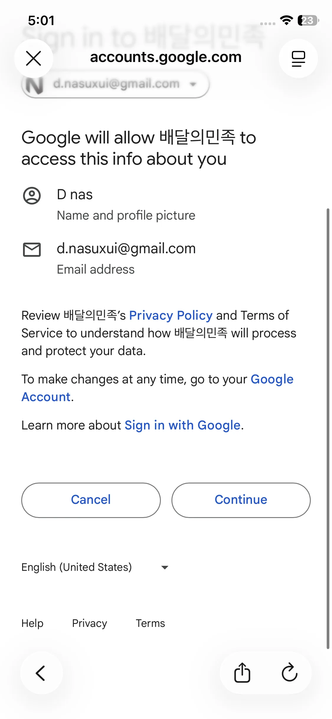Tap the Wi-Fi status icon
Screen dimensions: 332x719
(286, 20)
